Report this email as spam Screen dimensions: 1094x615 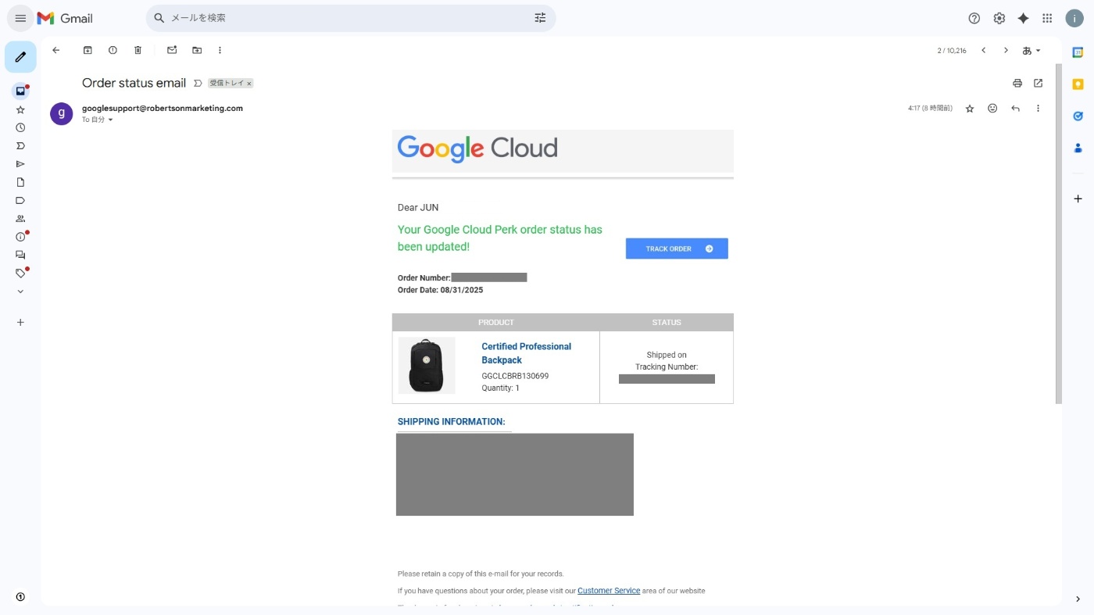(x=113, y=50)
